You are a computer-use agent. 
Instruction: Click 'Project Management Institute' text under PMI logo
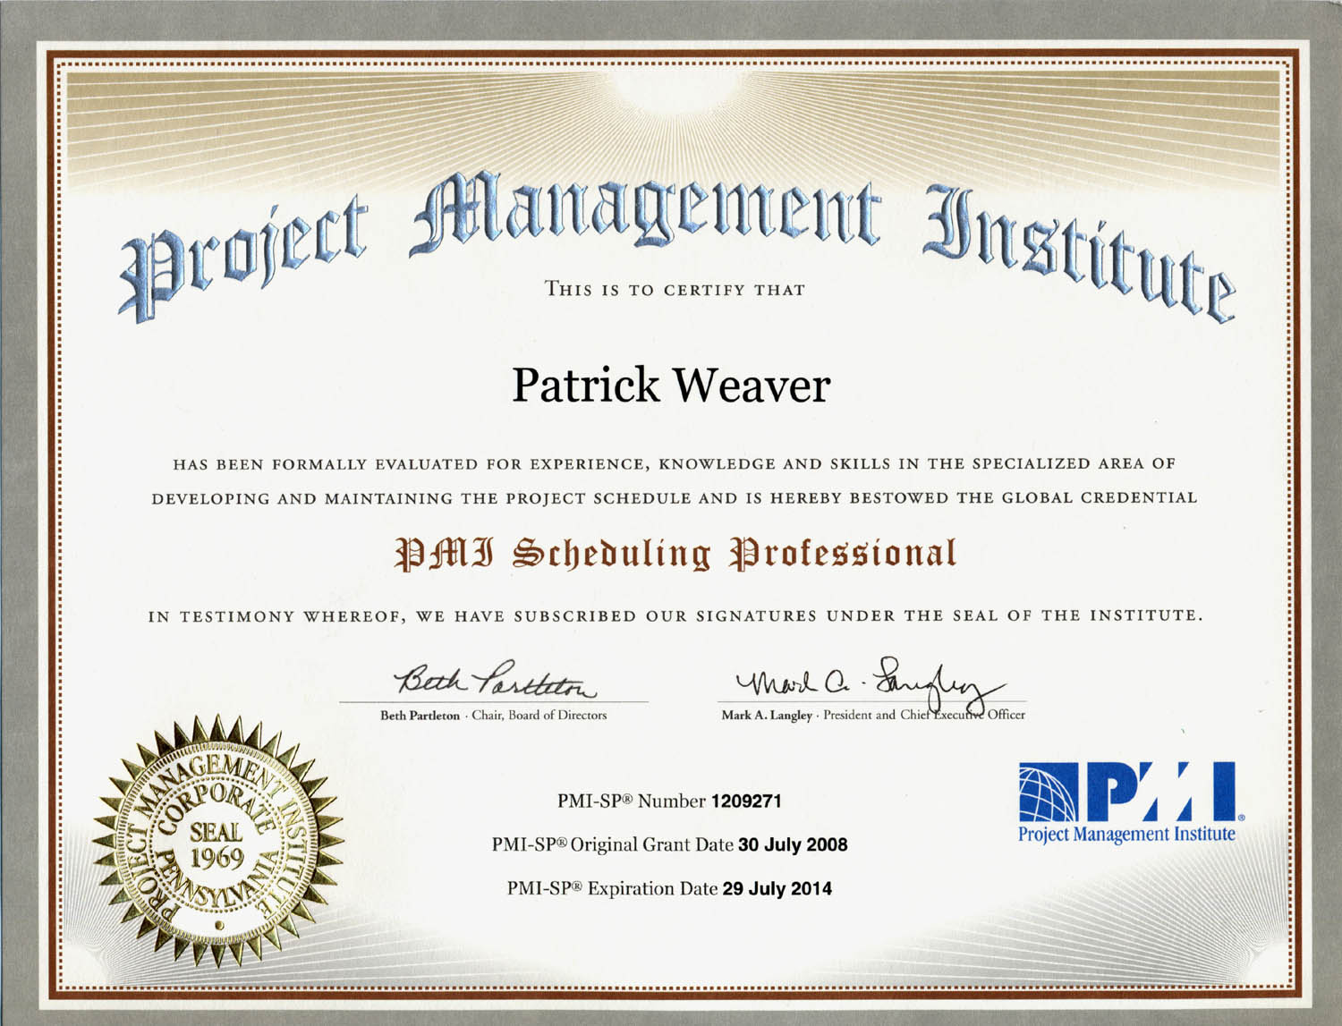point(1126,835)
